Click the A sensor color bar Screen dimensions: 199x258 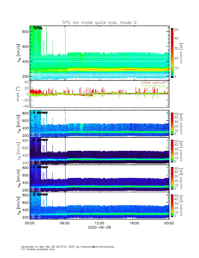[172, 123]
